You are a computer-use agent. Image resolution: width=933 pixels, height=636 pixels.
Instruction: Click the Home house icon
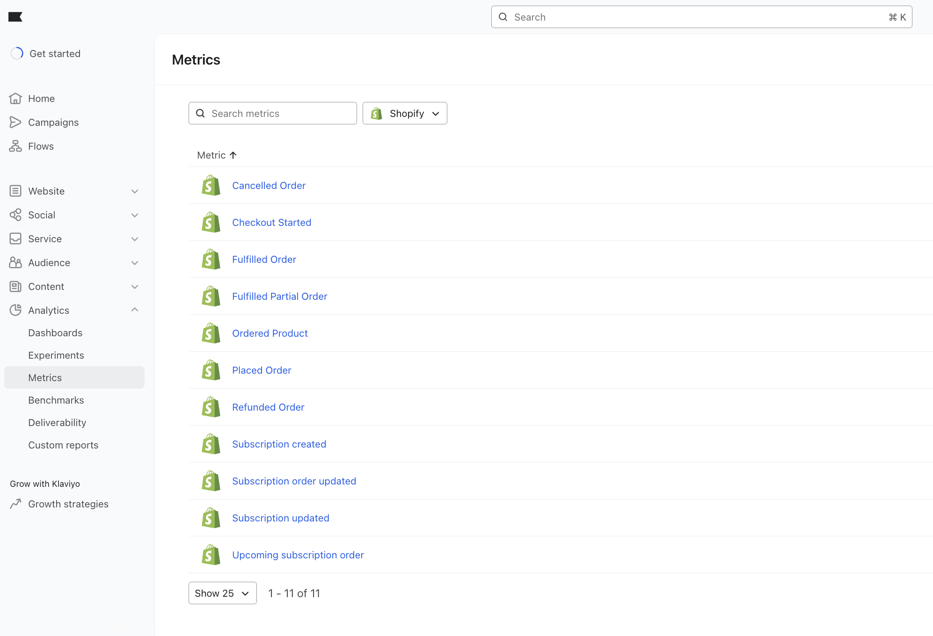point(15,99)
